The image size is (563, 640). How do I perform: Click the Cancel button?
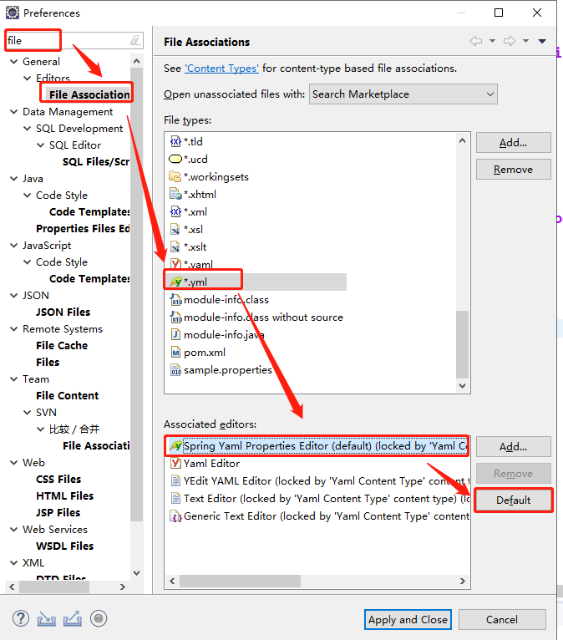point(502,620)
